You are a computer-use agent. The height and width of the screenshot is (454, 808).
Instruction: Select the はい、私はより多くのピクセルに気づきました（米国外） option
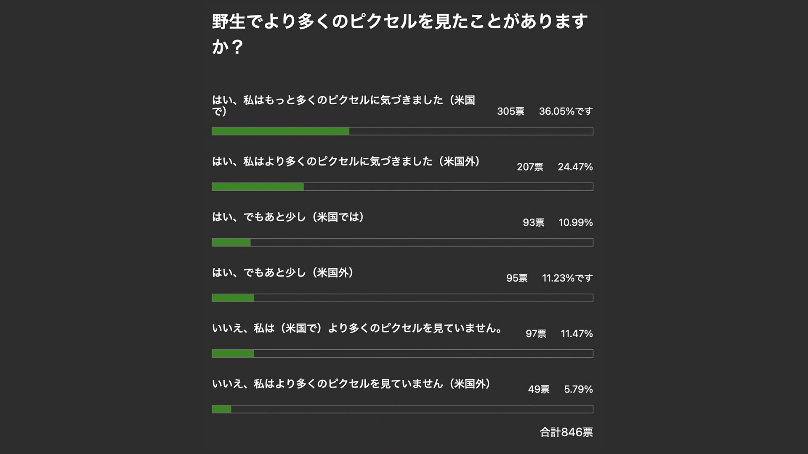[346, 161]
